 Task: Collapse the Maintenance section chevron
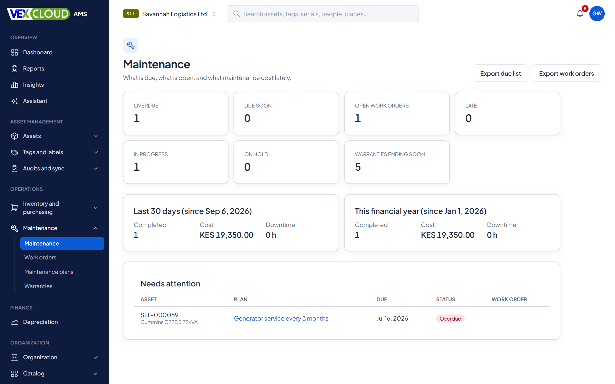tap(96, 228)
